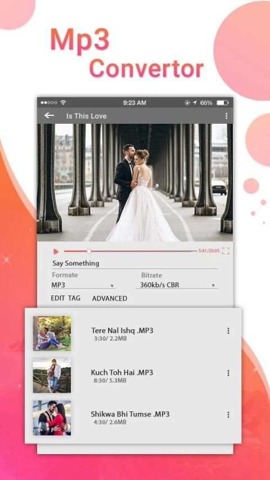
Task: Open options menu for Kuch Toh Hai .MP3
Action: click(x=228, y=373)
